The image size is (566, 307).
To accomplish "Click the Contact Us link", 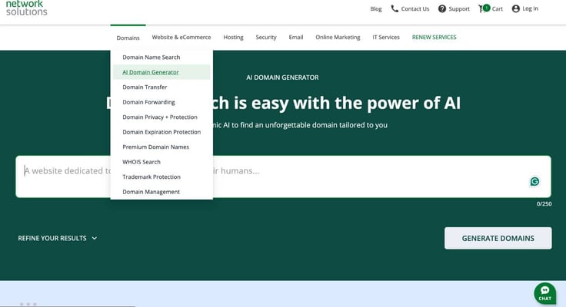I will pos(415,8).
